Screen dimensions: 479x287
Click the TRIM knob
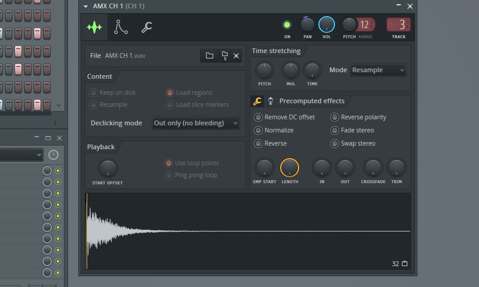[397, 168]
